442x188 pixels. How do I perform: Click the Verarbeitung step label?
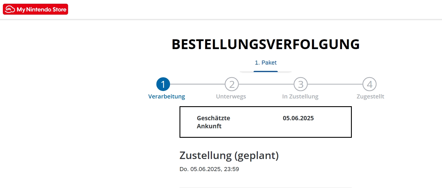point(167,96)
